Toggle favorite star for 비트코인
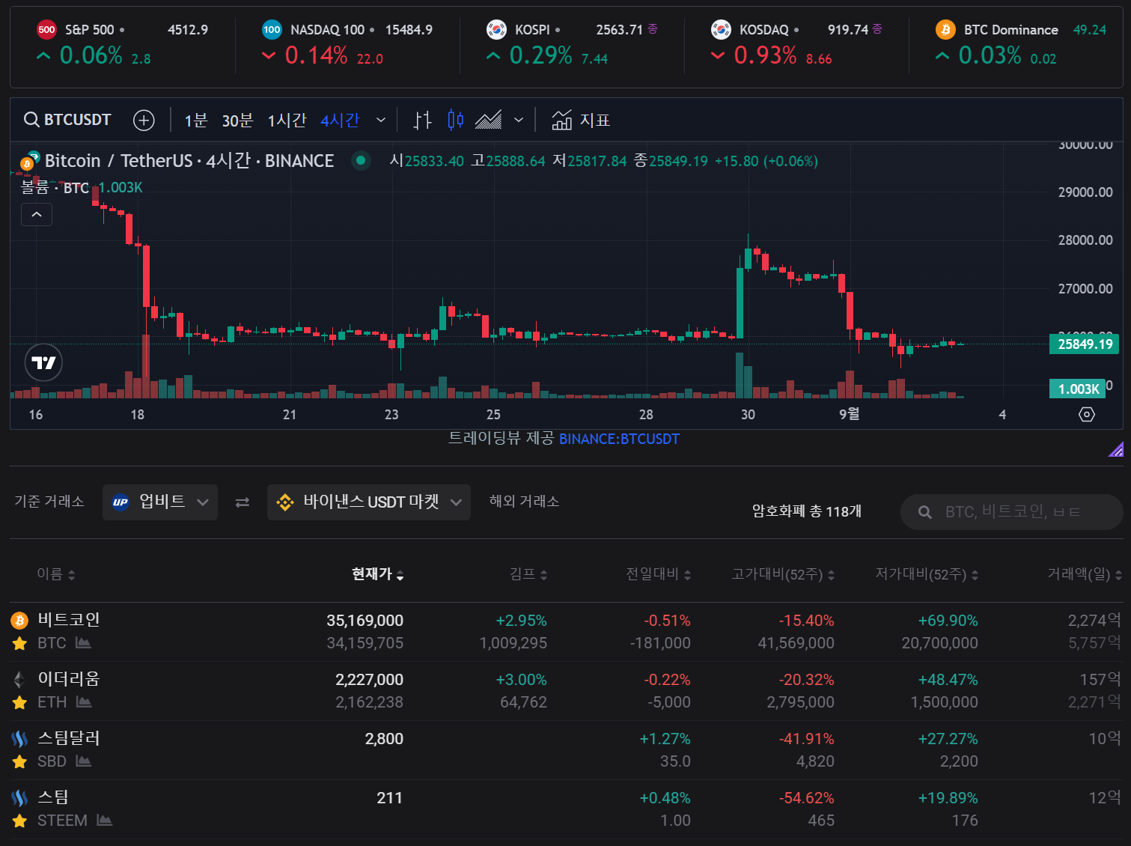Image resolution: width=1131 pixels, height=846 pixels. (19, 643)
